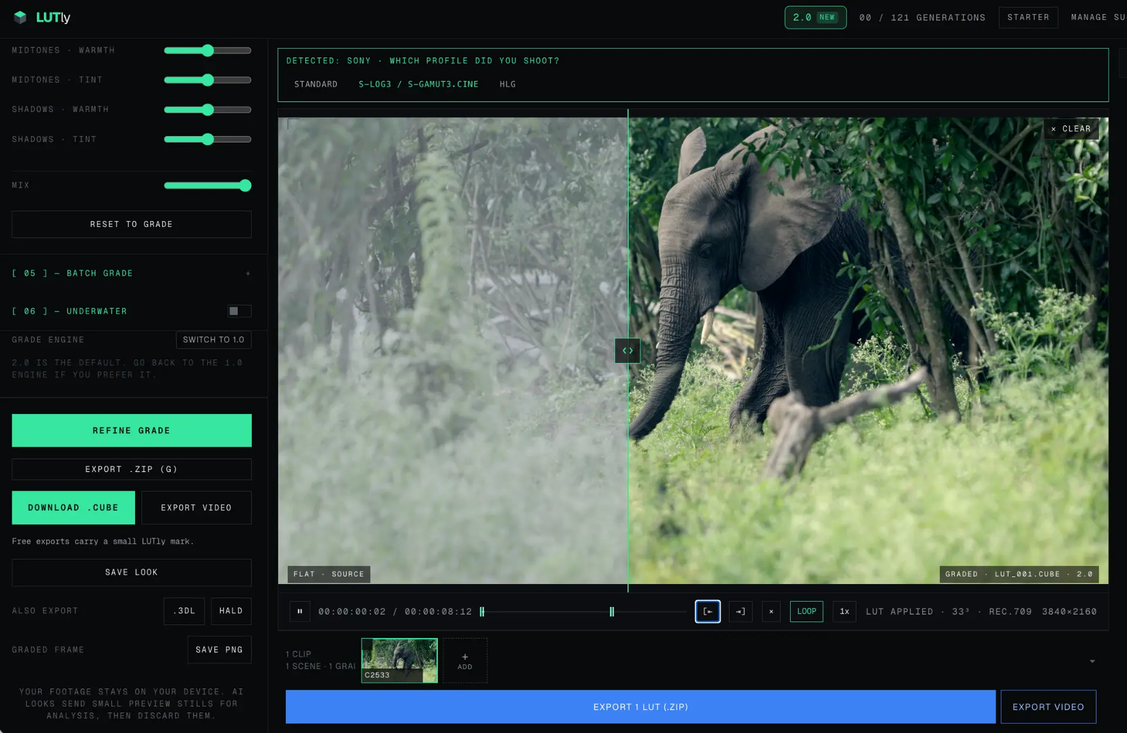Click the 00 / 121 GENERATIONS counter
This screenshot has height=733, width=1127.
pyautogui.click(x=923, y=18)
